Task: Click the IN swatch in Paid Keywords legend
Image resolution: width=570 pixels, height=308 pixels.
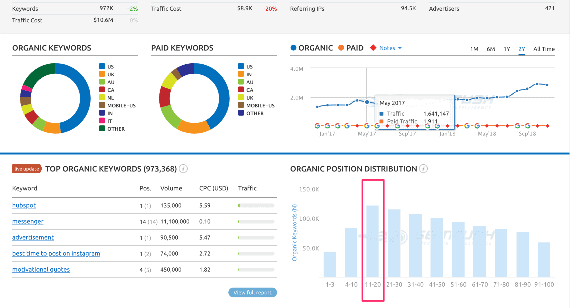Action: 241,74
